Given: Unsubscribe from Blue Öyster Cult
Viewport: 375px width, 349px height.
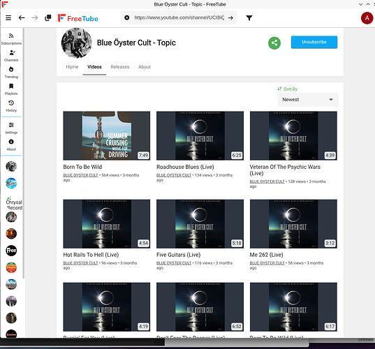Looking at the screenshot, I should pos(314,42).
